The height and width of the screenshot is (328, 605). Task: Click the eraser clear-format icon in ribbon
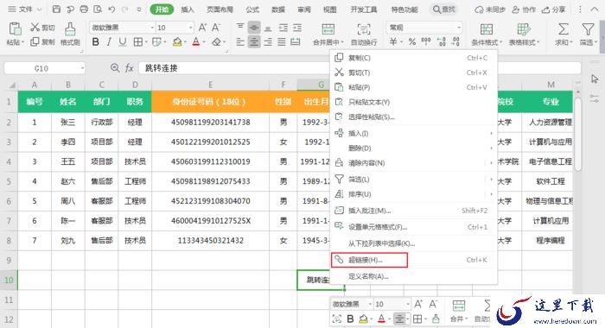pyautogui.click(x=216, y=42)
